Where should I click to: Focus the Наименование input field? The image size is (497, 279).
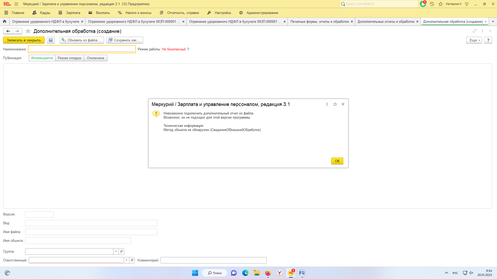82,49
